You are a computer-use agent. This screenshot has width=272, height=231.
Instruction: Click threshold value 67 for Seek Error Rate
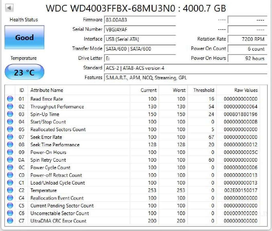tap(211, 137)
